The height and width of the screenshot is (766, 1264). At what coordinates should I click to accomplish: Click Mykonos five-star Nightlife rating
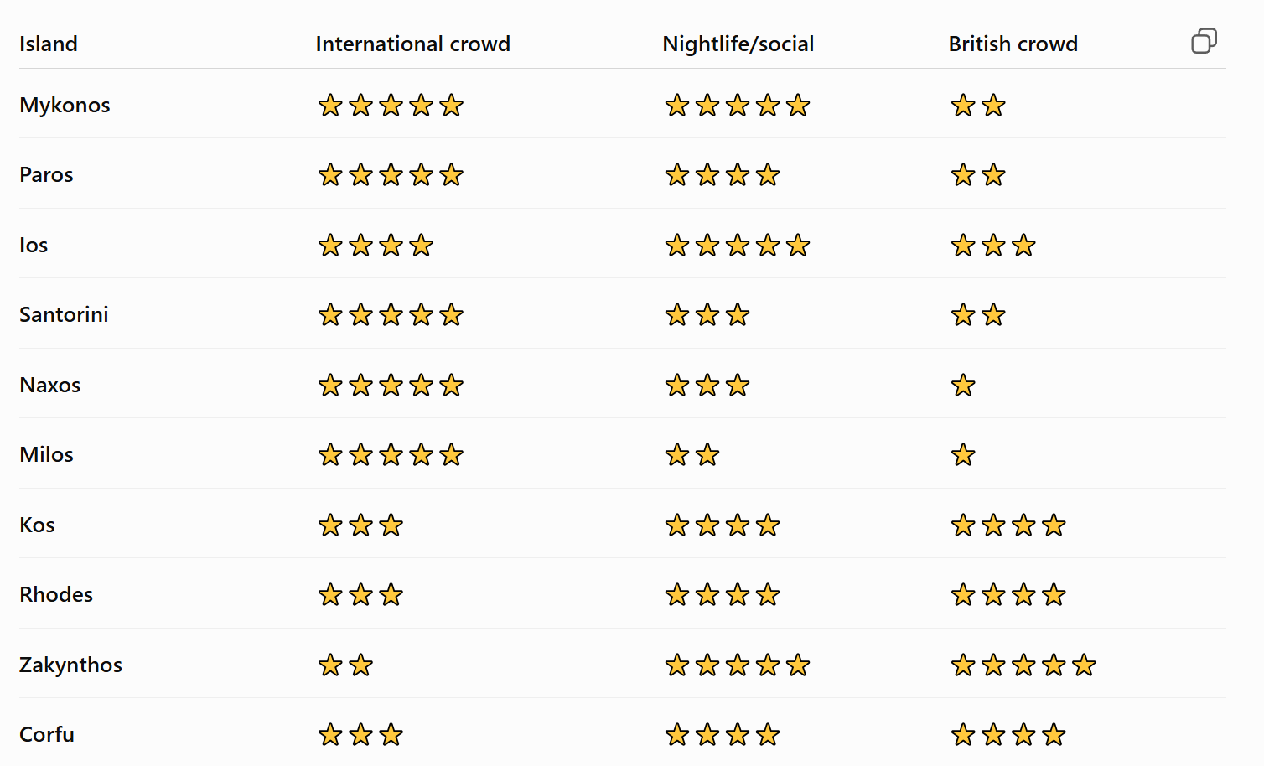coord(738,106)
